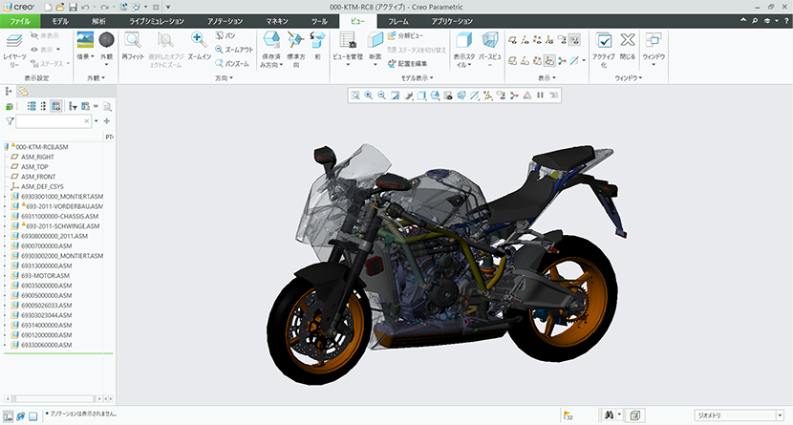Viewport: 793px width, 425px height.
Task: Click the Close (閉じる) X ribbon icon
Action: [628, 39]
